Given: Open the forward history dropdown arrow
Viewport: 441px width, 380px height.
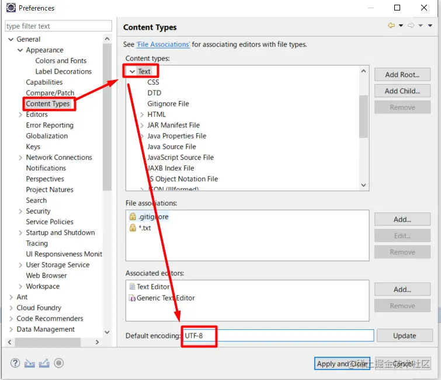Looking at the screenshot, I should (421, 26).
